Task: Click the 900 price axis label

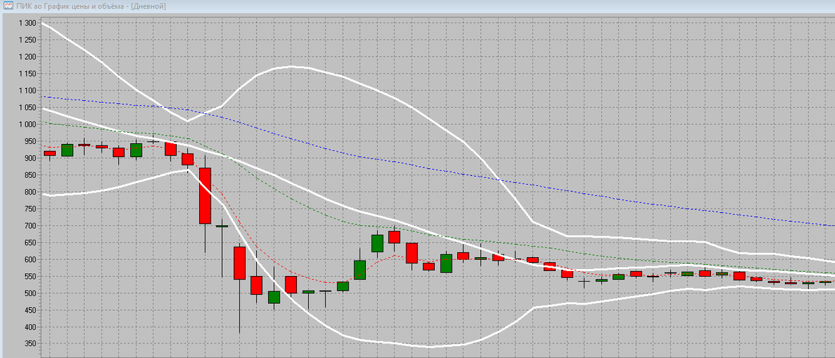Action: coord(29,158)
